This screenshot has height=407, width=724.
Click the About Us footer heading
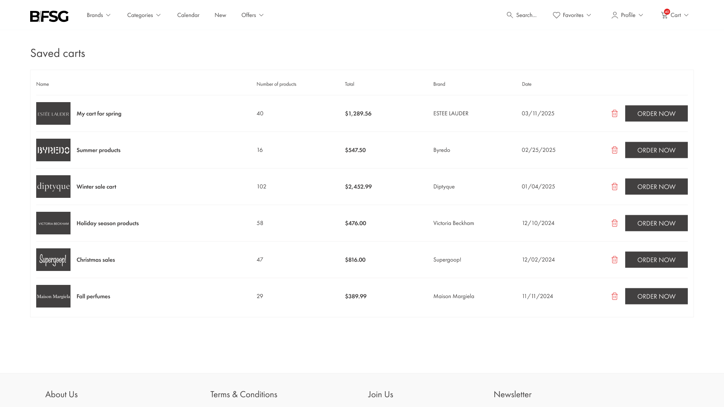[61, 394]
